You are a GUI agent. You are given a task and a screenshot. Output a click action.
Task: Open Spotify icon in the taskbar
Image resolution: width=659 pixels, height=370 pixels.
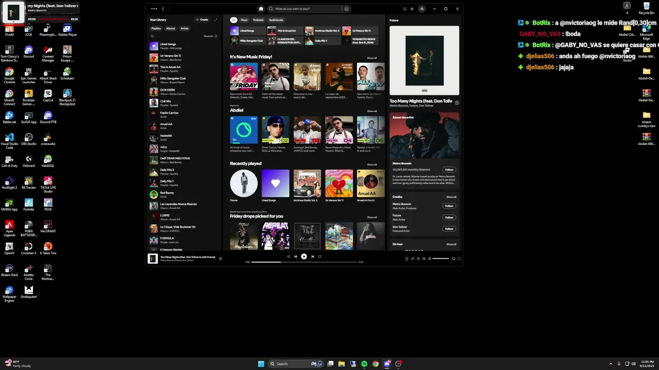click(x=364, y=364)
